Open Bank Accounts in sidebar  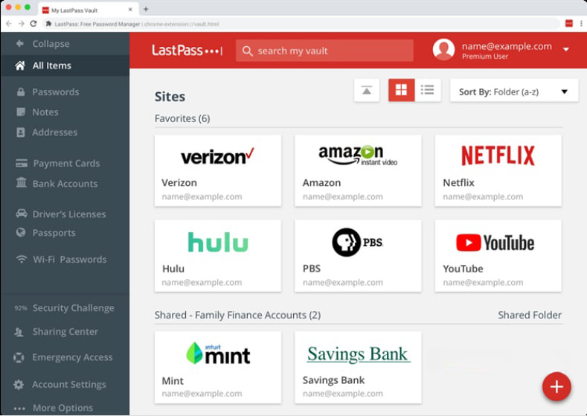pos(65,184)
